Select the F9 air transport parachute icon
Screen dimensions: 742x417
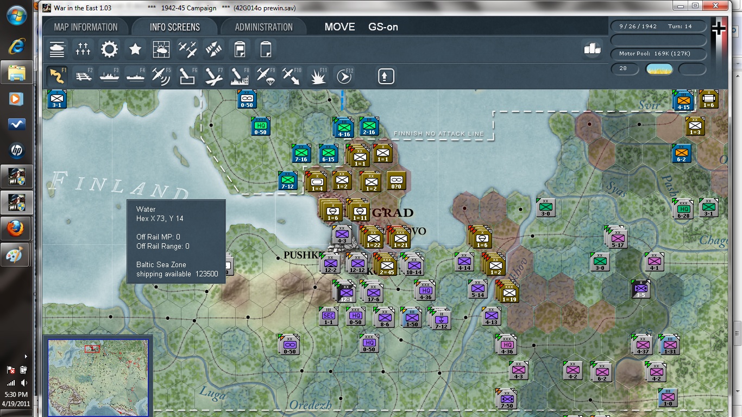point(266,75)
